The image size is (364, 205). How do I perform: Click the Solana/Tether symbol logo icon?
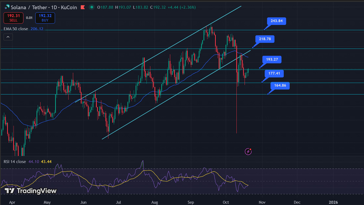[7, 7]
